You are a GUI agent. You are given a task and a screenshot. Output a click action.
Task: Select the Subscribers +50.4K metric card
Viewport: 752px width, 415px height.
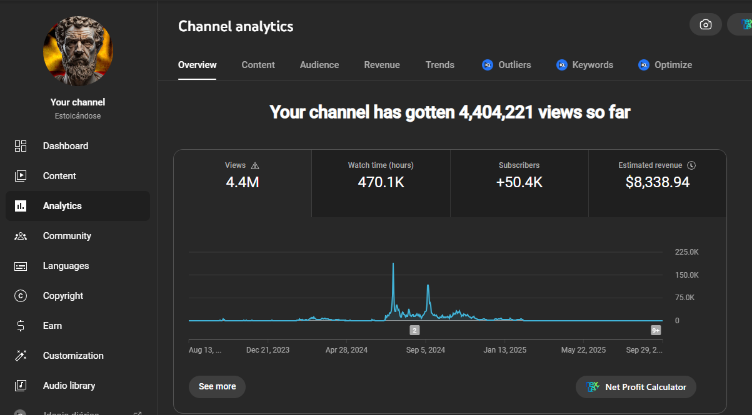point(519,183)
